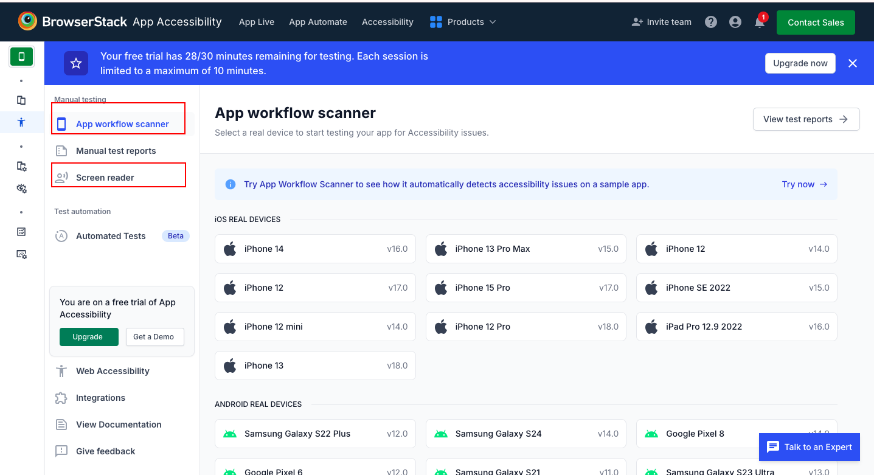The height and width of the screenshot is (475, 874).
Task: Select the iPhone 13 v18.0 device
Action: [315, 366]
